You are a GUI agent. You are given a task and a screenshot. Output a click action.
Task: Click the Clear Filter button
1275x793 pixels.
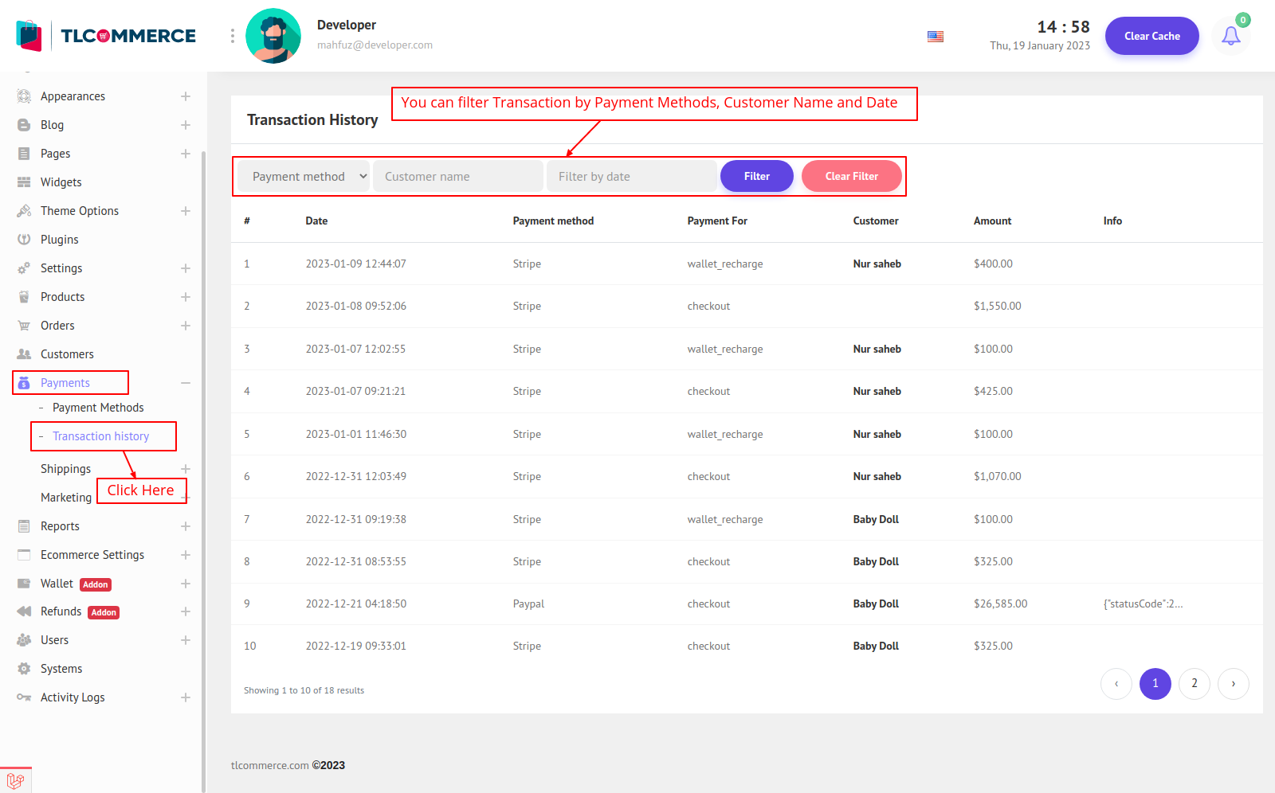pyautogui.click(x=851, y=176)
